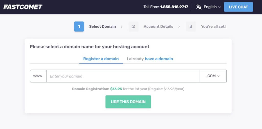Click the FastComet logo
Screen dimensions: 262x129
[23, 7]
